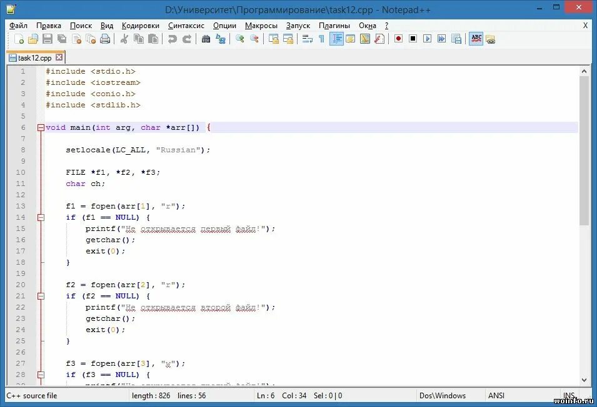597x407 pixels.
Task: Toggle the ABC spell-check button
Action: (476, 39)
